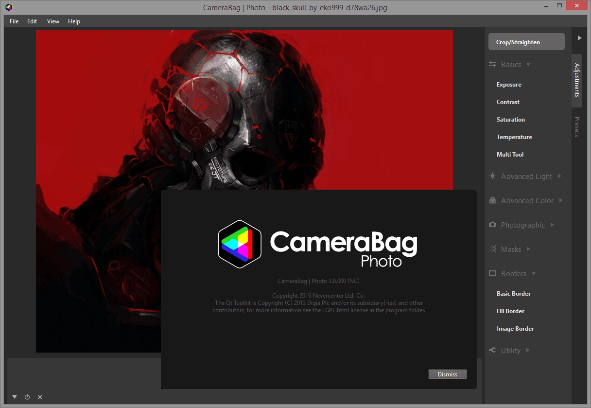The width and height of the screenshot is (591, 408).
Task: Expand the Photographic section arrow
Action: [x=552, y=225]
